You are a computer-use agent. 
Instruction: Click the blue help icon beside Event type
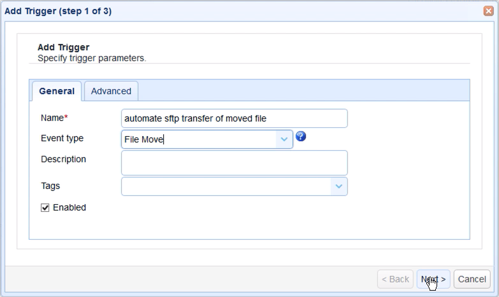(x=301, y=136)
